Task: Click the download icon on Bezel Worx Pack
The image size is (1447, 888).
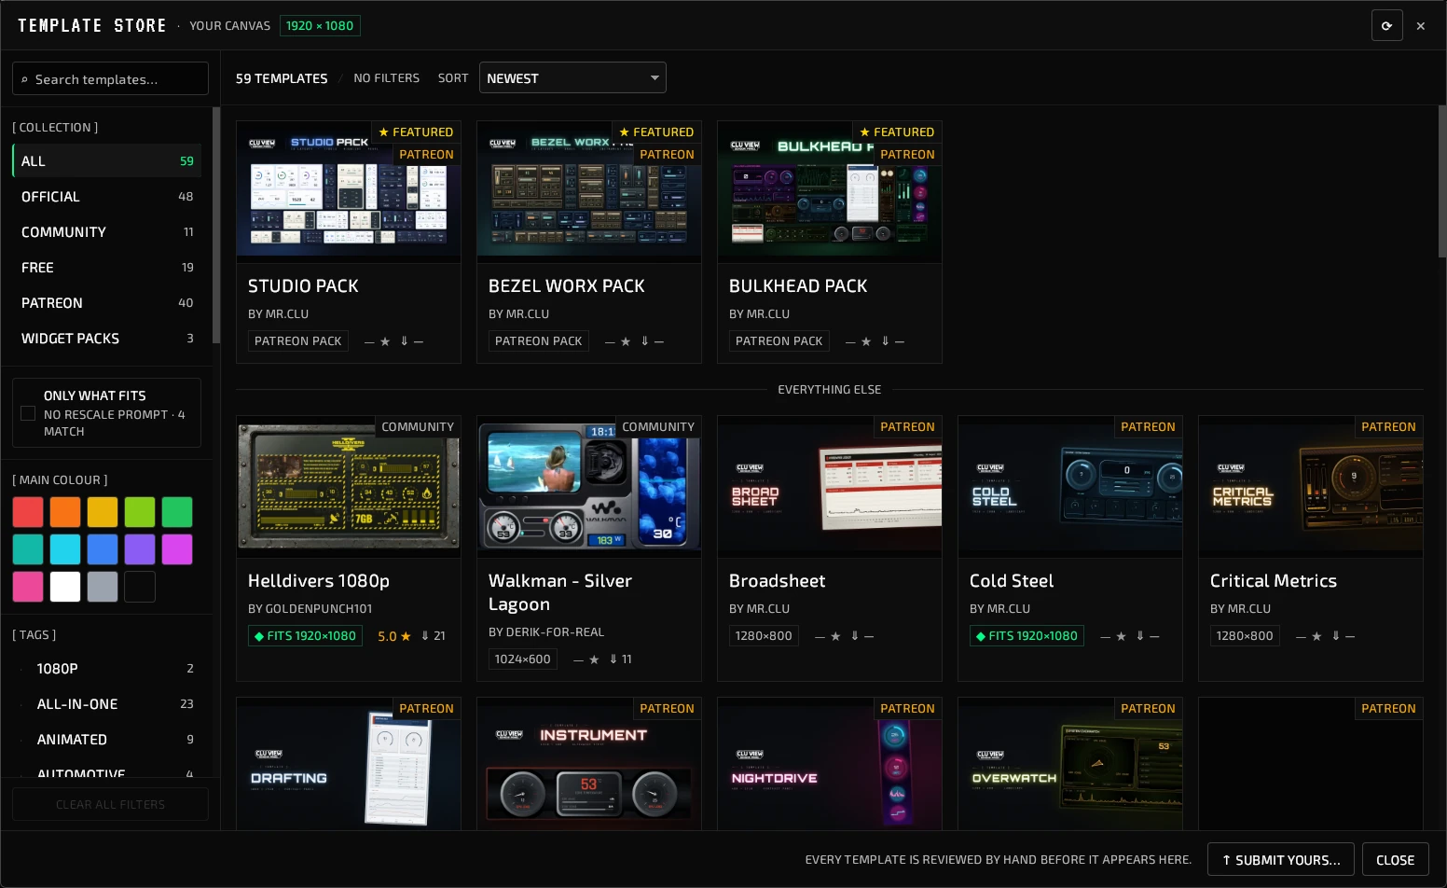Action: pyautogui.click(x=645, y=341)
